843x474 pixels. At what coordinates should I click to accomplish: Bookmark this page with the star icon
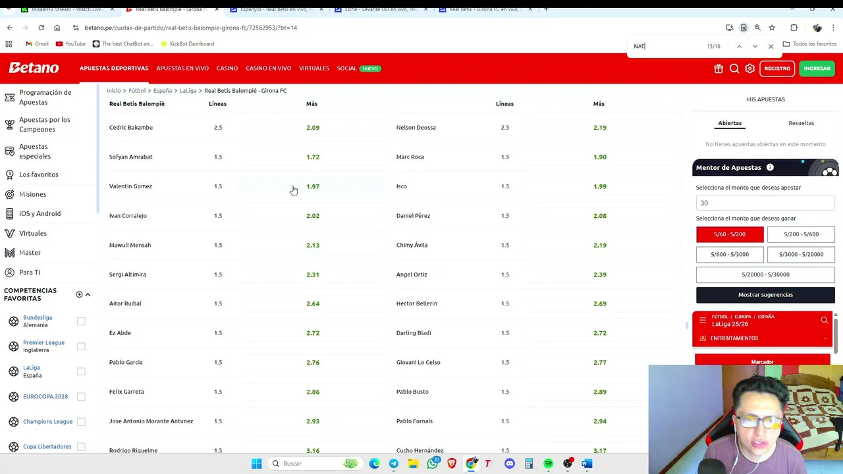pos(772,28)
